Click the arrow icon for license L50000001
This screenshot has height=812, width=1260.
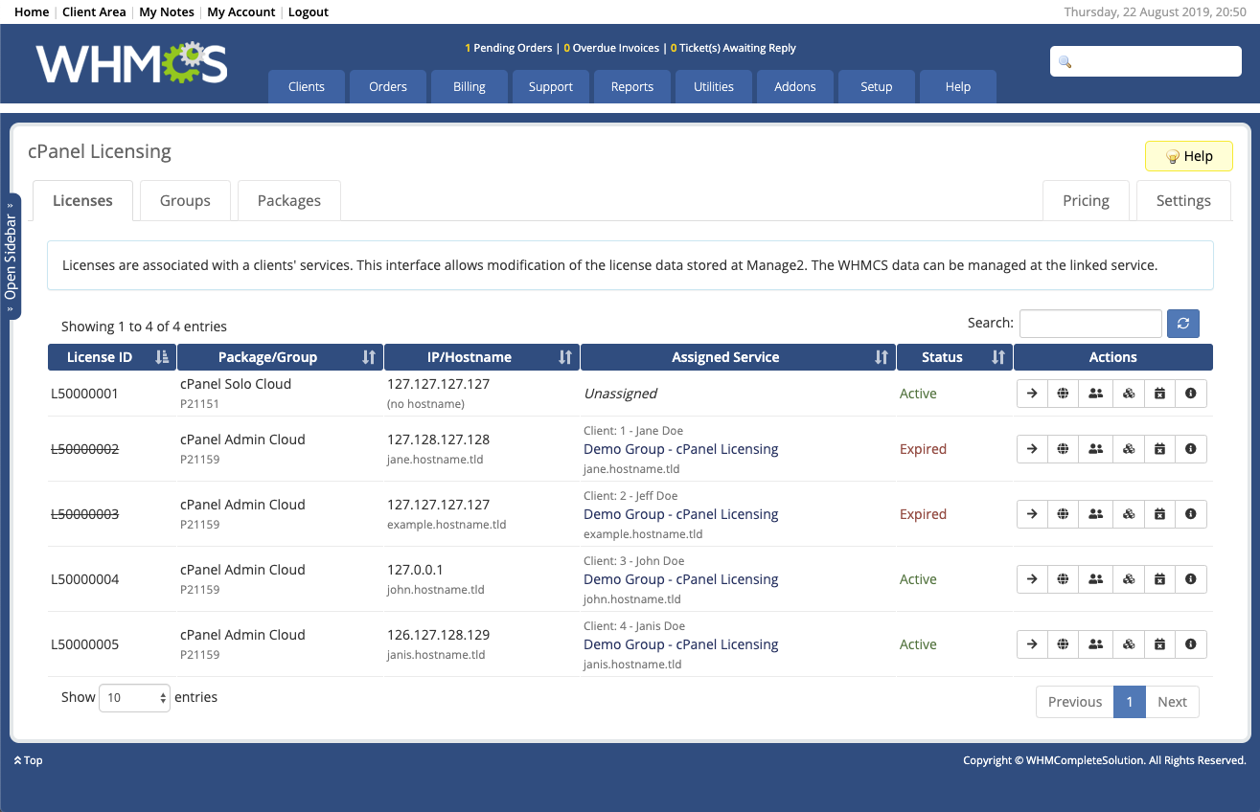coord(1032,394)
